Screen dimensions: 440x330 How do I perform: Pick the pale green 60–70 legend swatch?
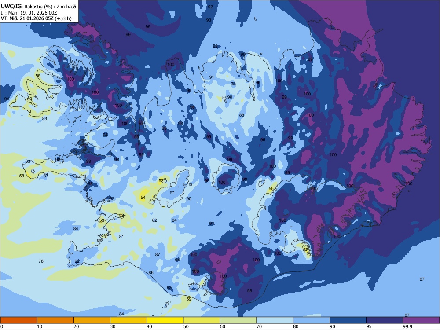coord(238,320)
